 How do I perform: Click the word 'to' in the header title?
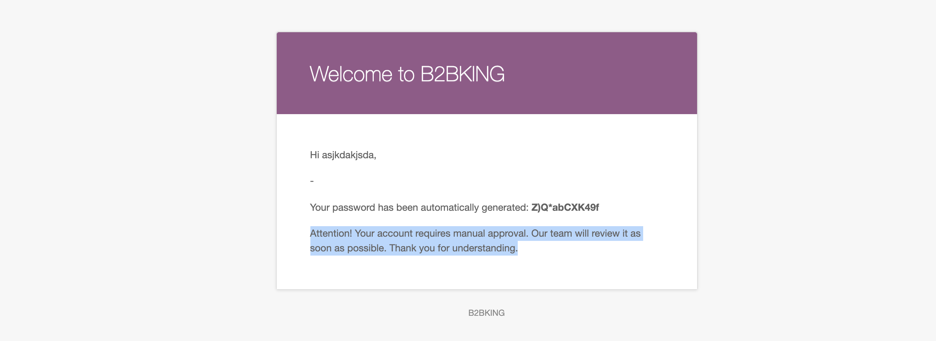[x=406, y=74]
